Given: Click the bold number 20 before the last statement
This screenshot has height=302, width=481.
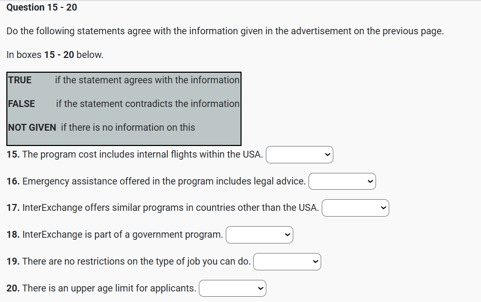Looking at the screenshot, I should [x=13, y=288].
